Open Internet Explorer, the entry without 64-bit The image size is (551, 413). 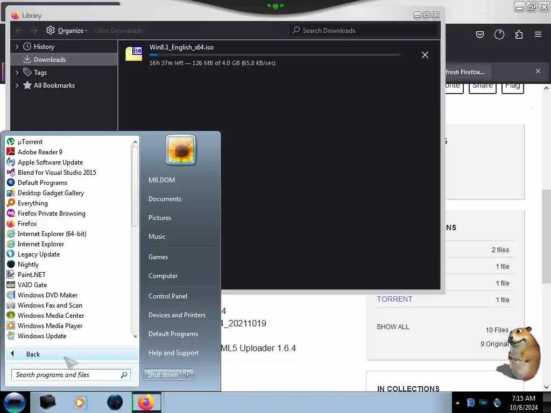coord(41,244)
